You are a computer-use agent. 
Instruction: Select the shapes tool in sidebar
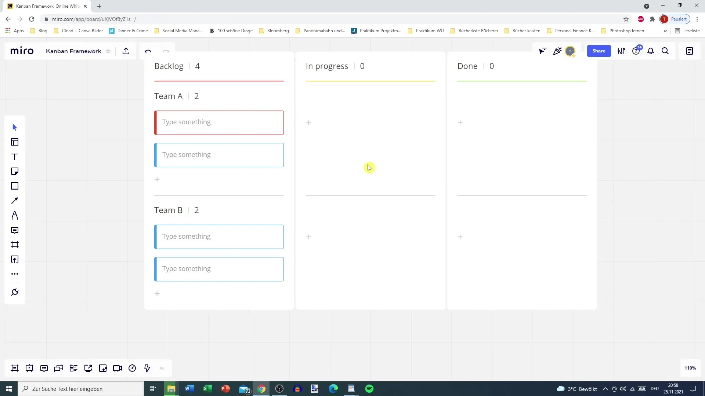pyautogui.click(x=15, y=186)
